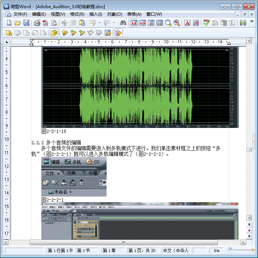
Task: Click the page count status 第1页，共20
Action: [x=143, y=251]
